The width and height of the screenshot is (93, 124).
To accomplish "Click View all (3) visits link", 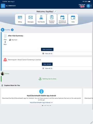I will pyautogui.click(x=47, y=53).
